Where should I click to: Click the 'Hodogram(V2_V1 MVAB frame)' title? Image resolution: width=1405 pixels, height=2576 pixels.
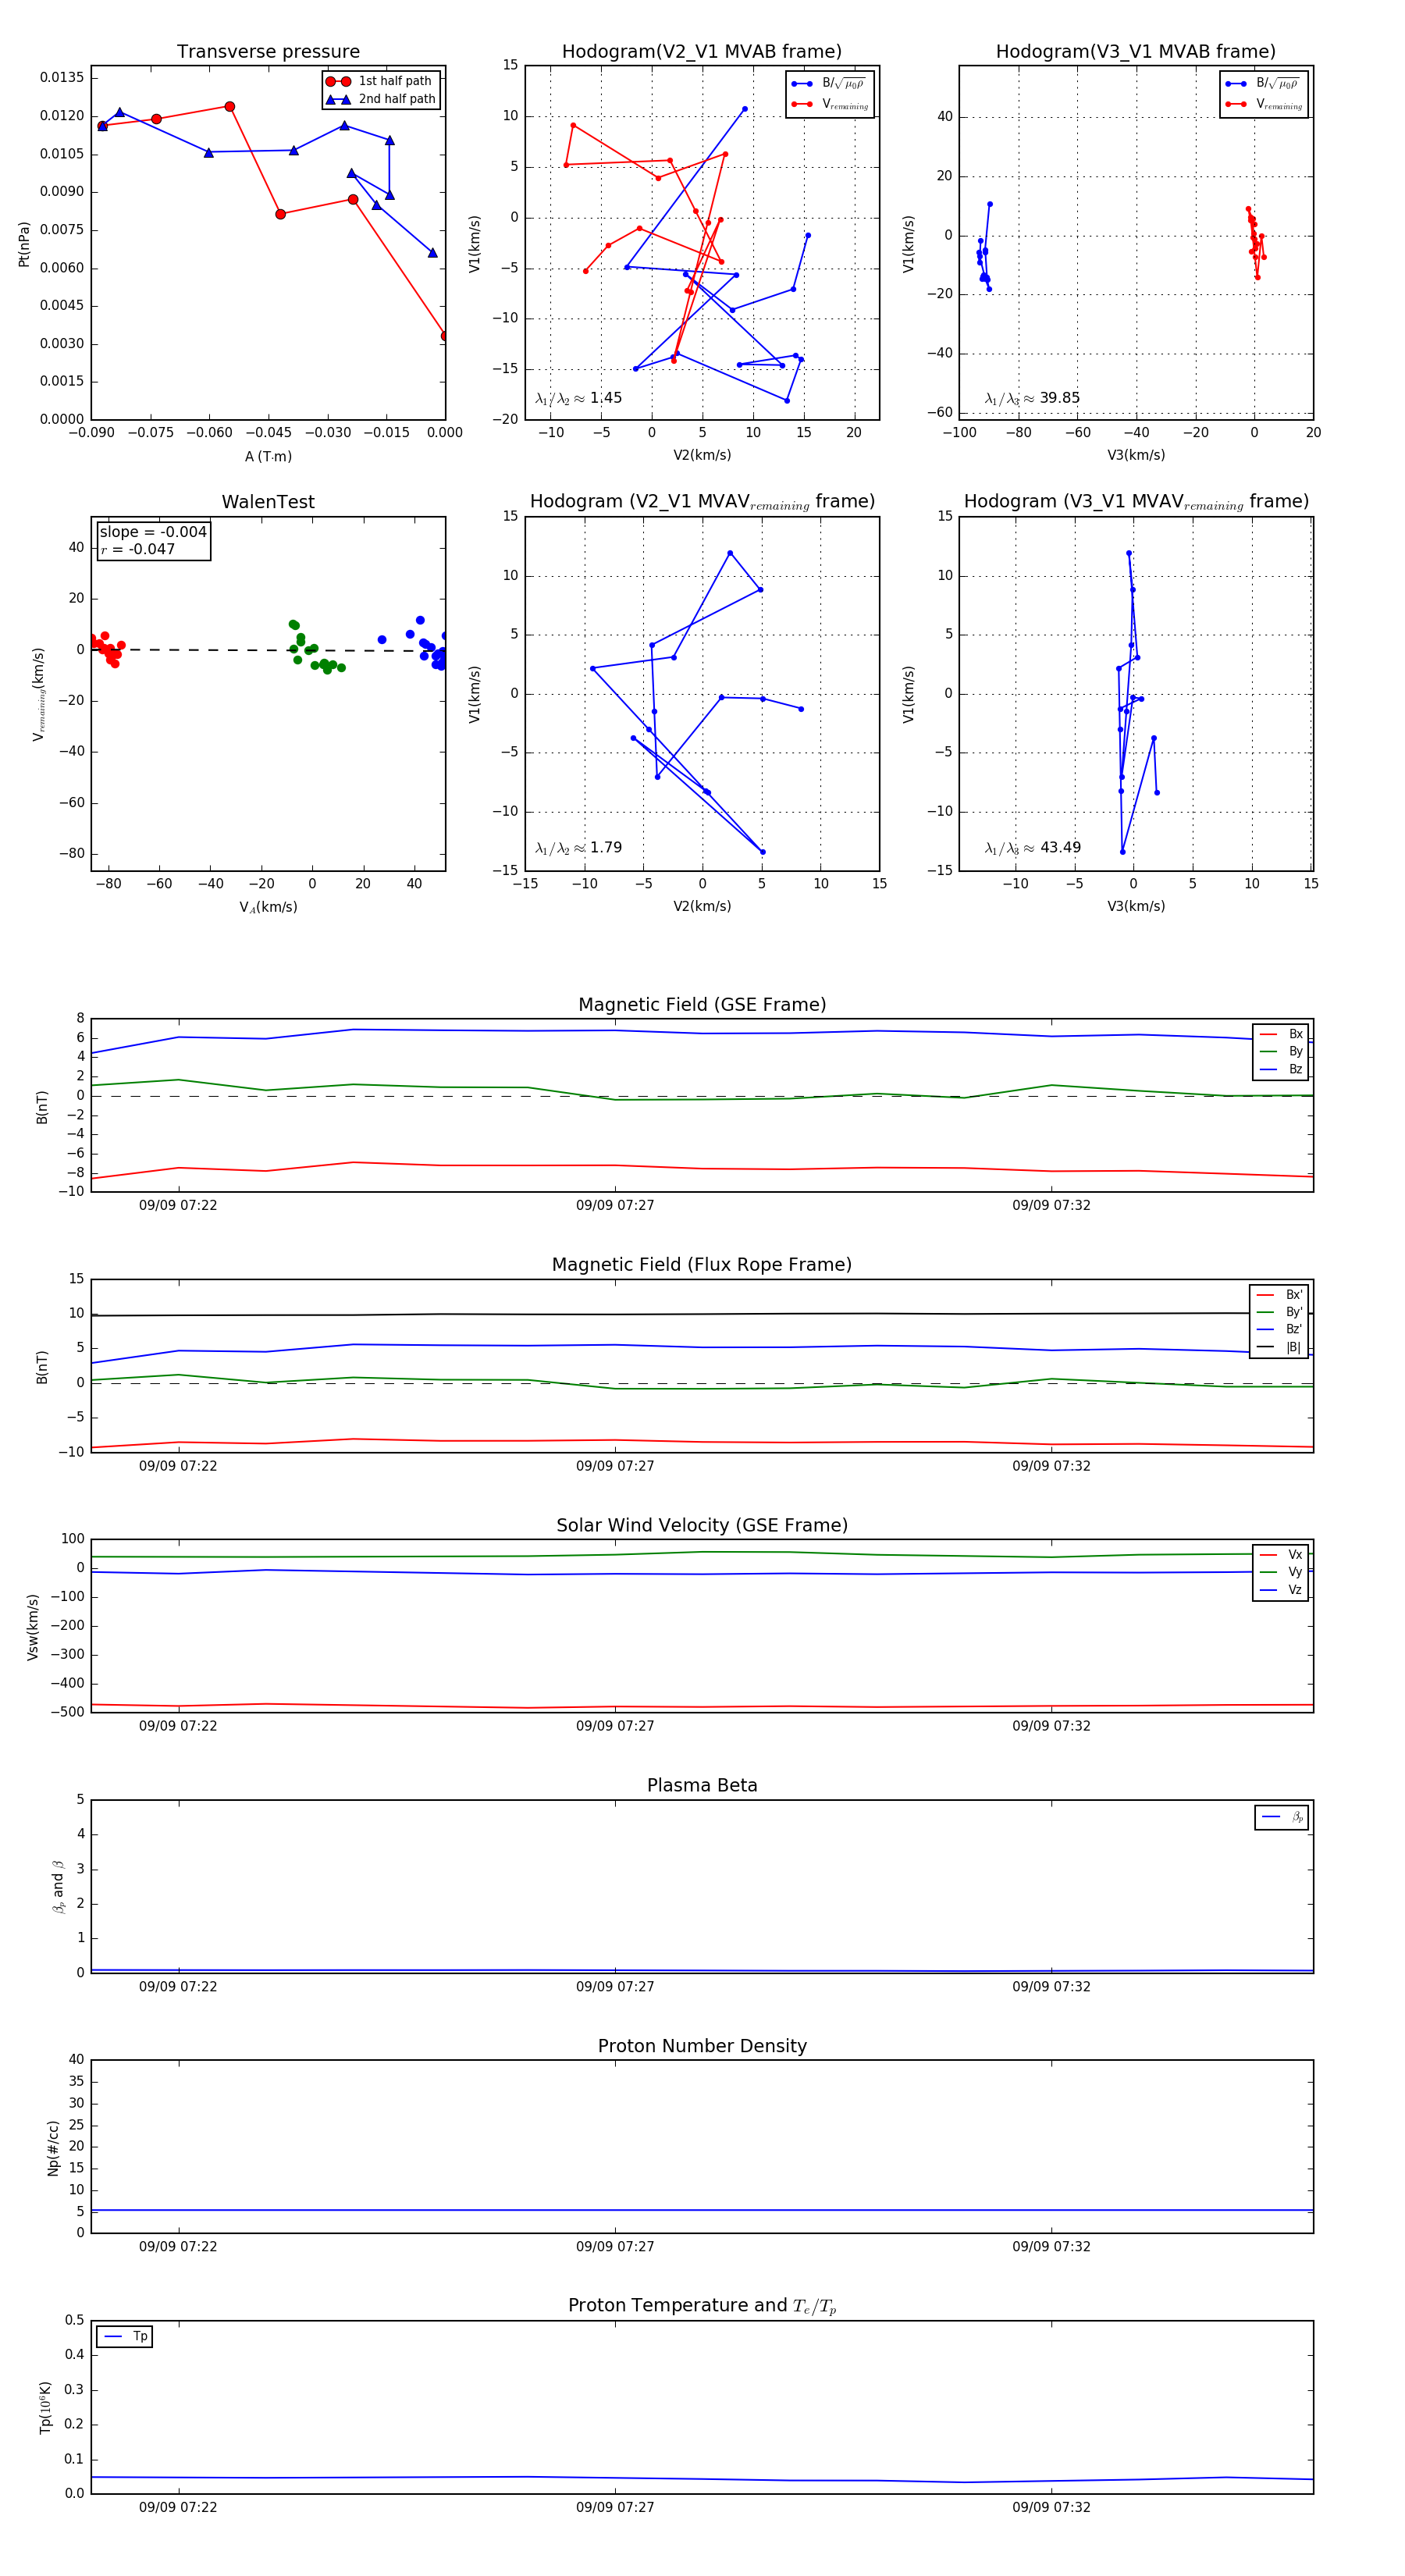[x=701, y=52]
